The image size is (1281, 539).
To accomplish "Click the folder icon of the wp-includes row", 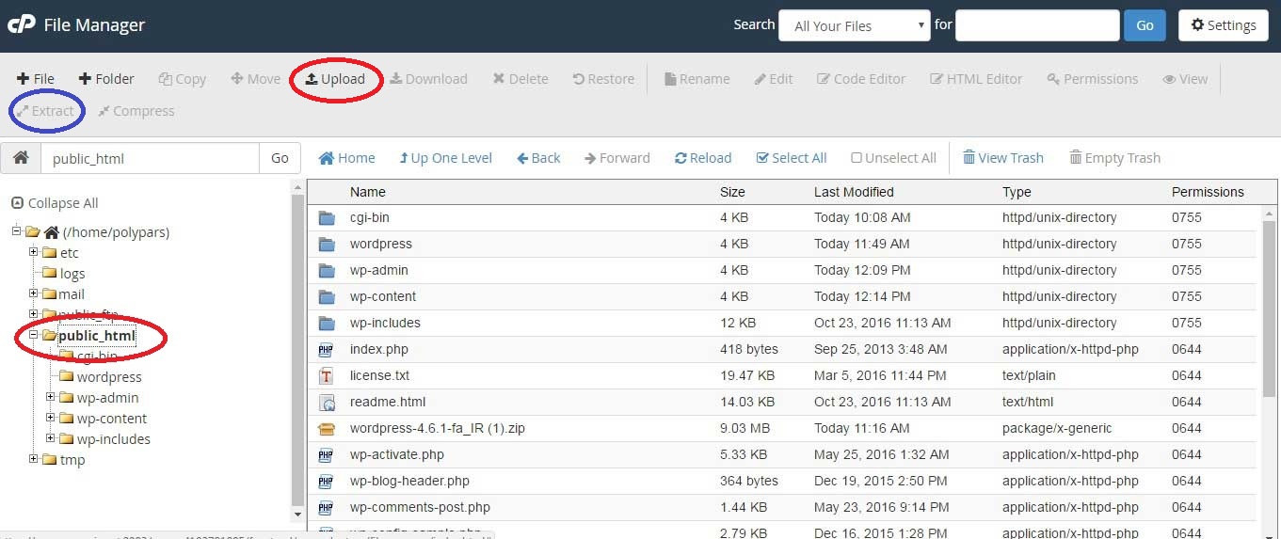I will click(327, 324).
